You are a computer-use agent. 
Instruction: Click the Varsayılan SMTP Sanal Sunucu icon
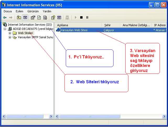[15, 37]
